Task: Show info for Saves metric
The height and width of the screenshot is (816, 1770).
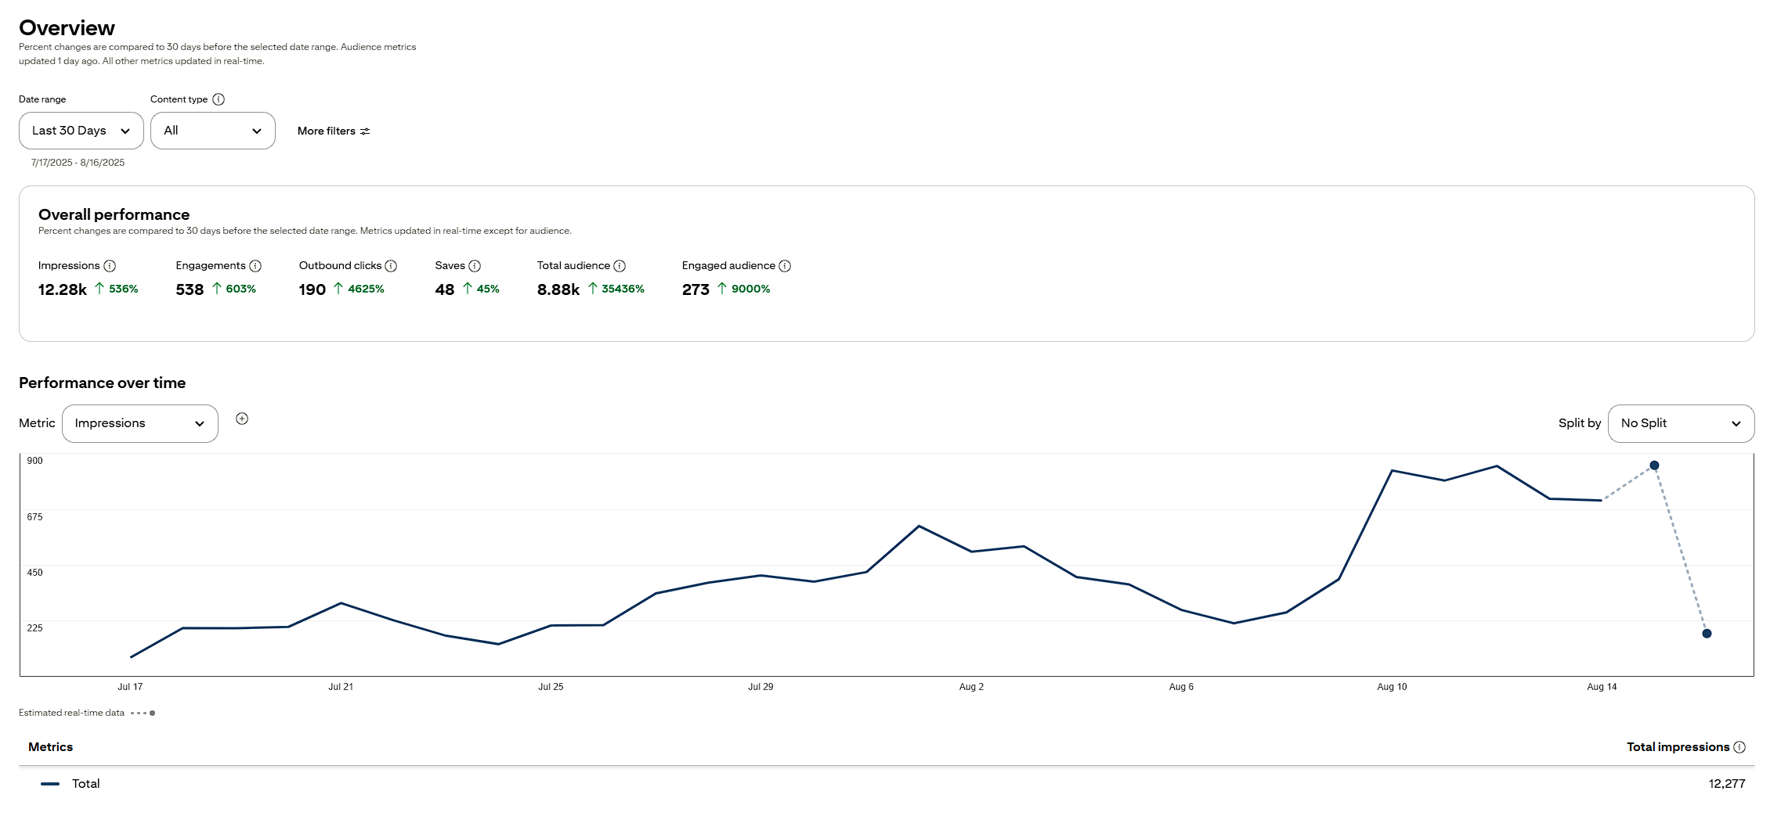Action: [x=475, y=266]
